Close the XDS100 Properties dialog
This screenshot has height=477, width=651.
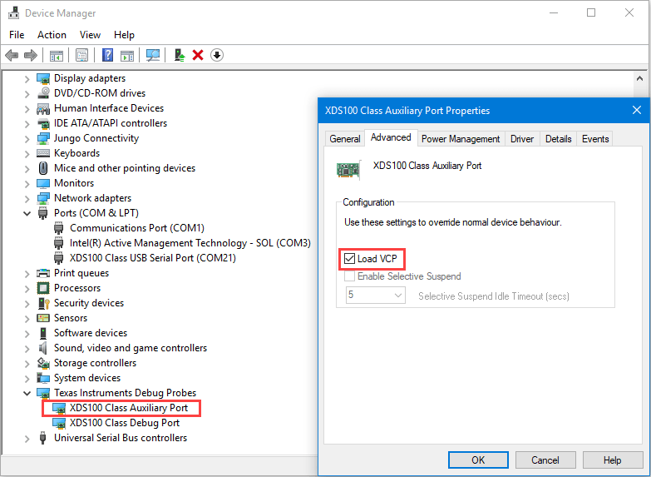click(x=637, y=110)
